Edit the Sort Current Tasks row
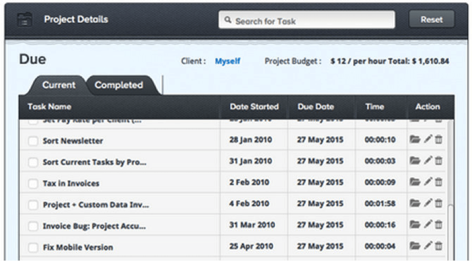 [x=428, y=161]
